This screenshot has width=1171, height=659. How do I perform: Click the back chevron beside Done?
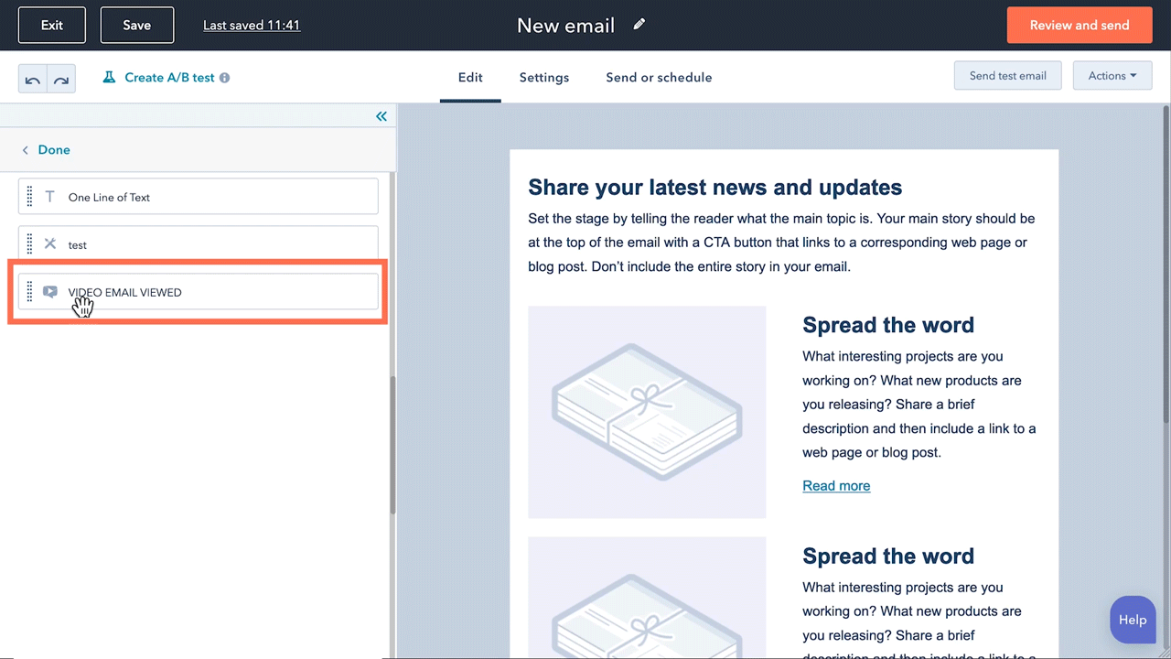(x=26, y=150)
